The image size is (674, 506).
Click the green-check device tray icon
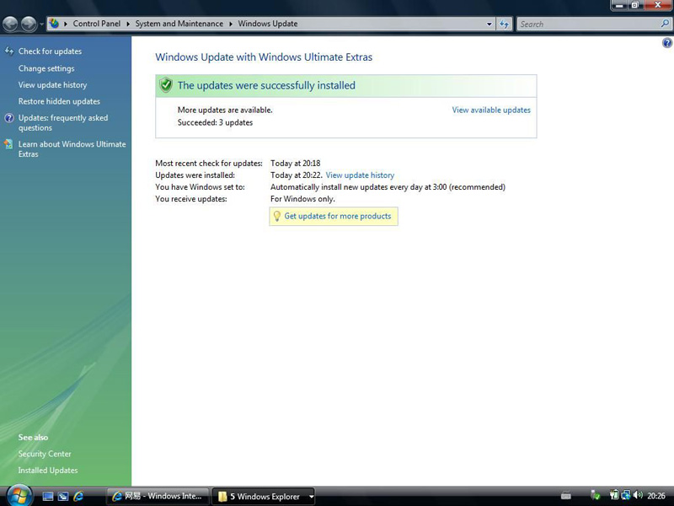pyautogui.click(x=596, y=496)
